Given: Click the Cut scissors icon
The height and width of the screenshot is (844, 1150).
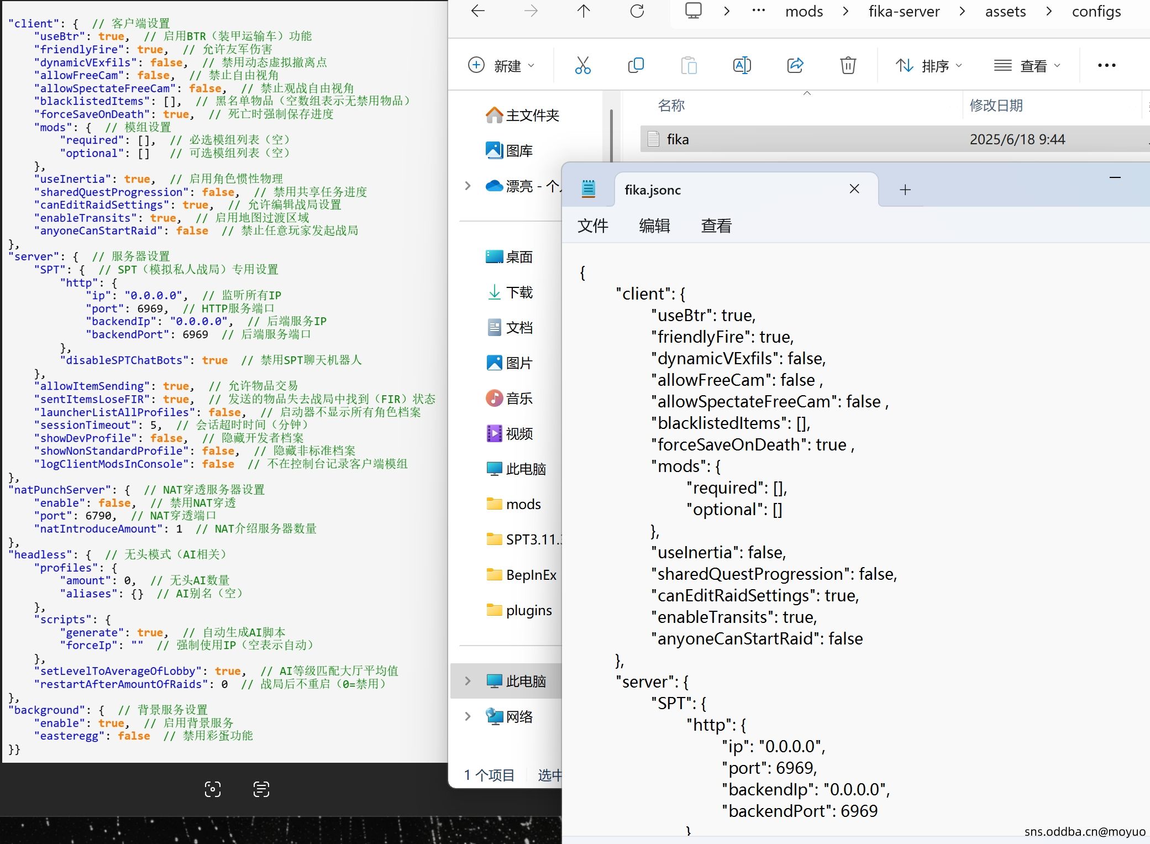Looking at the screenshot, I should 582,65.
